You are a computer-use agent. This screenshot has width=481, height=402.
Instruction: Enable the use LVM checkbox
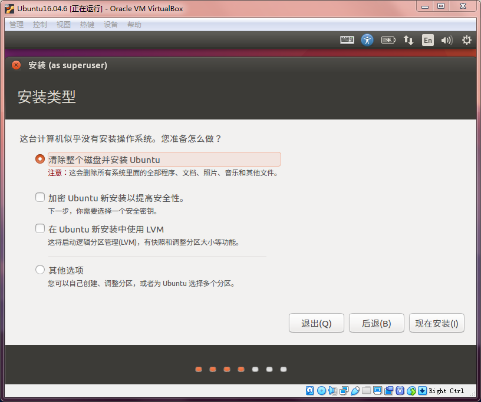pyautogui.click(x=40, y=228)
